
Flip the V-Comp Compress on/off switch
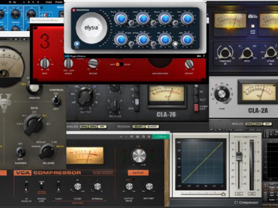click(x=56, y=100)
